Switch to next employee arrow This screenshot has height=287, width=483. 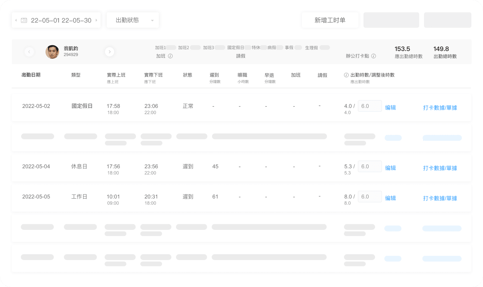pos(110,52)
